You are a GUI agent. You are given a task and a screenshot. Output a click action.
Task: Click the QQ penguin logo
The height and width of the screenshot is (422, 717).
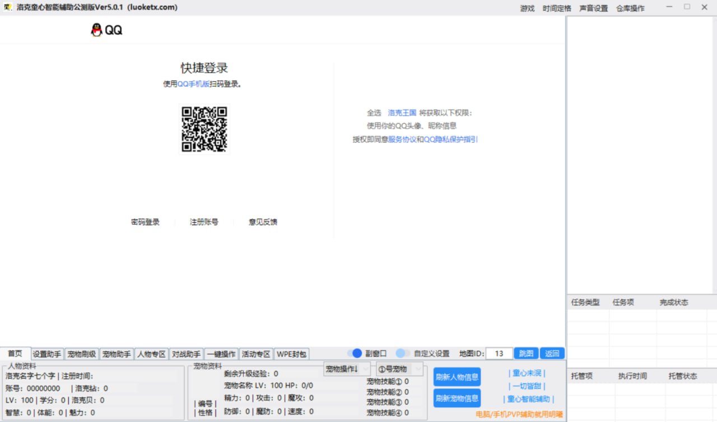coord(95,29)
